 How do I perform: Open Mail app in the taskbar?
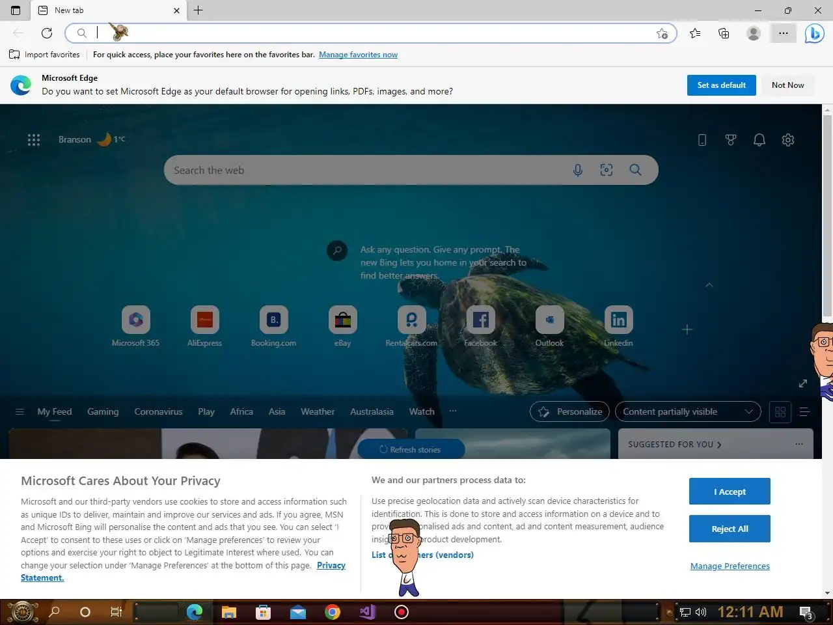298,612
